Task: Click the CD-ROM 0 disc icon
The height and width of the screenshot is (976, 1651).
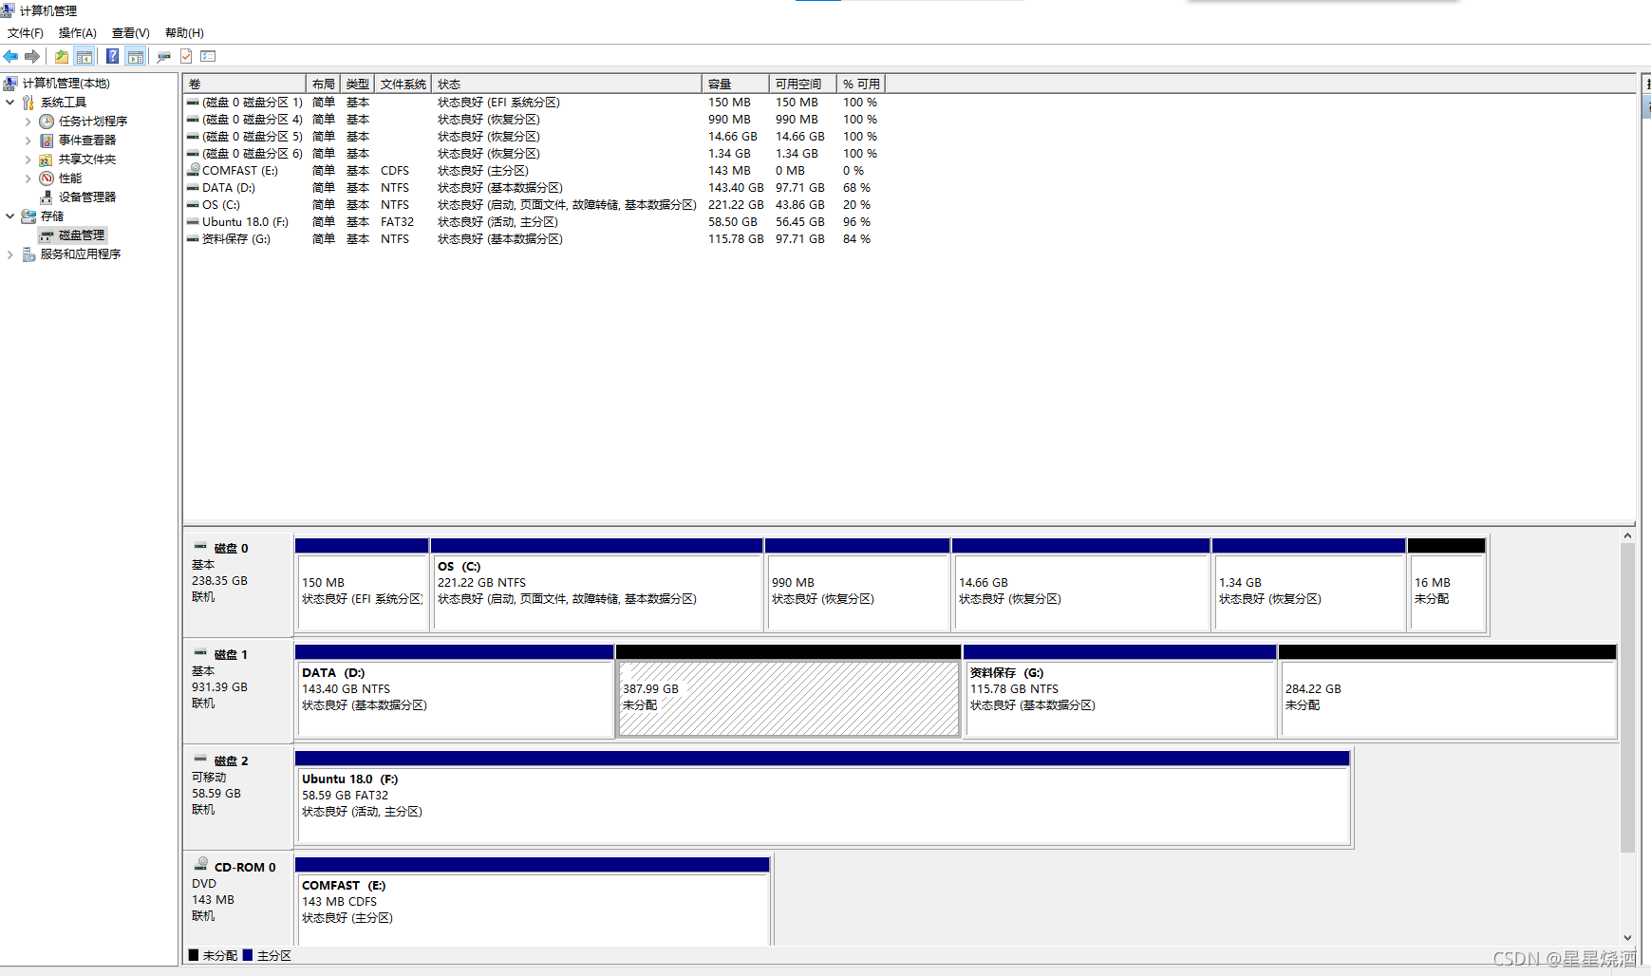Action: (201, 865)
